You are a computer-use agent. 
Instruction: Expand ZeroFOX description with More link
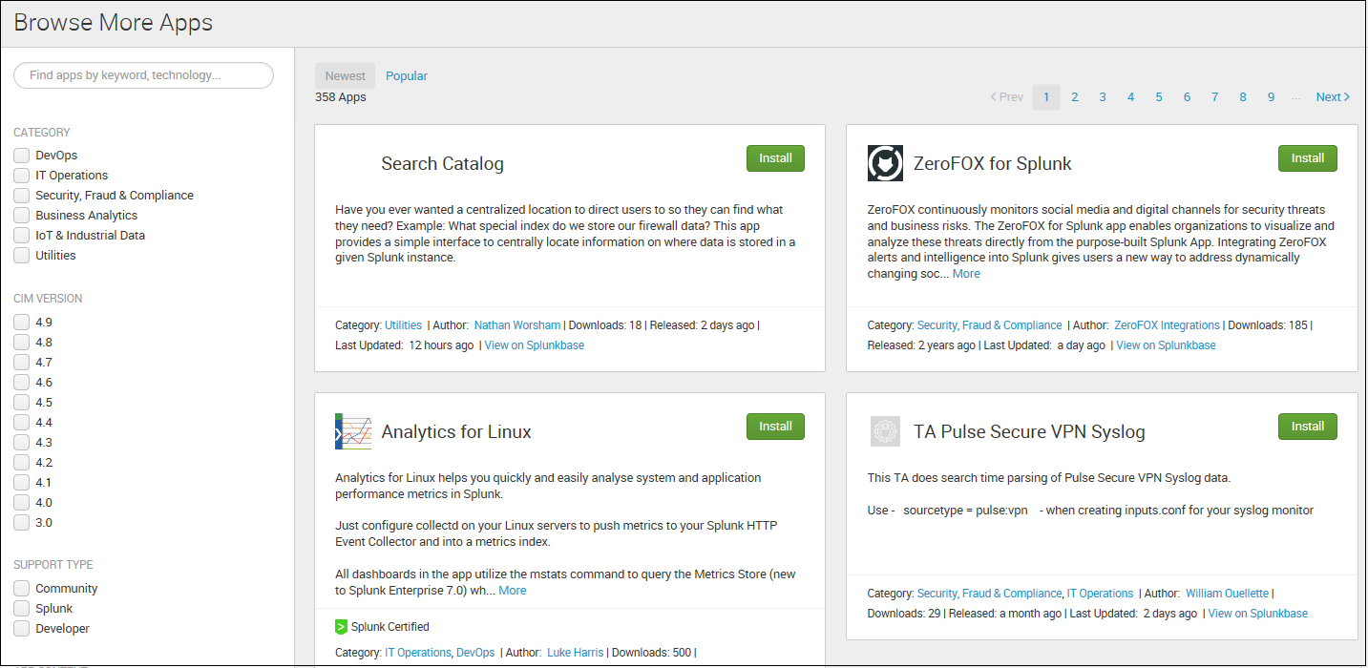point(966,274)
